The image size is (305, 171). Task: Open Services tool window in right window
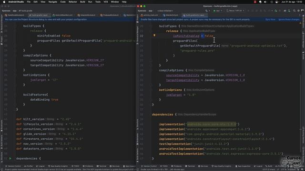[203, 166]
